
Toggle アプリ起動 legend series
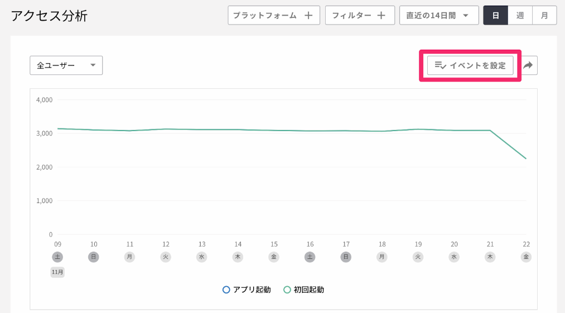click(247, 290)
